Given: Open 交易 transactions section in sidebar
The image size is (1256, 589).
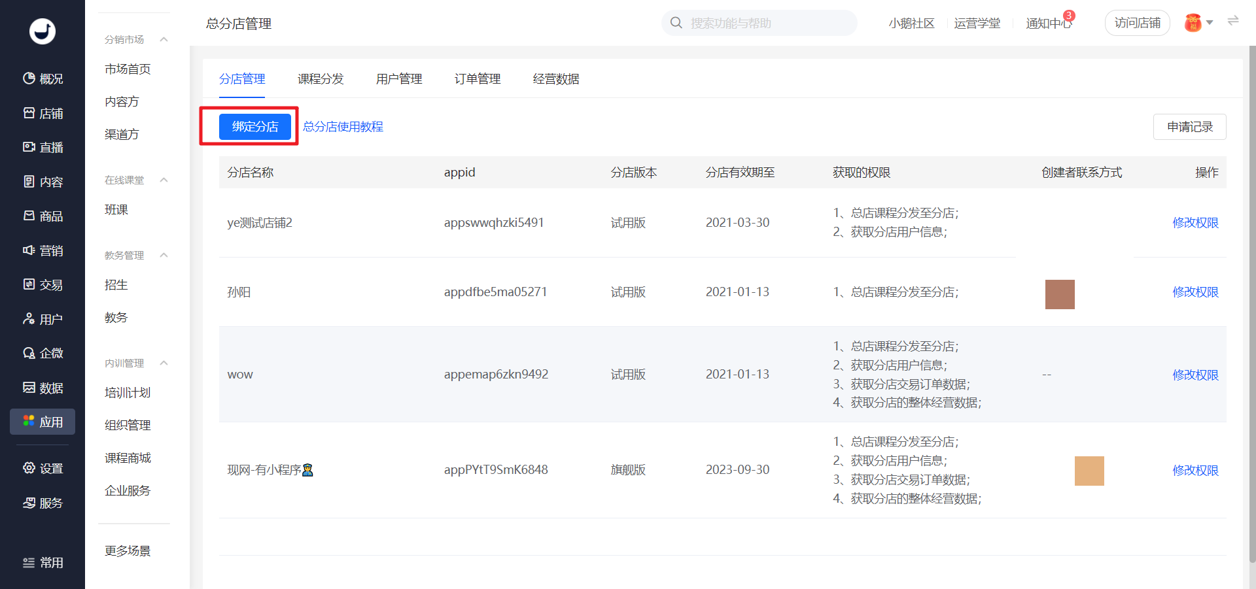Looking at the screenshot, I should 43,284.
